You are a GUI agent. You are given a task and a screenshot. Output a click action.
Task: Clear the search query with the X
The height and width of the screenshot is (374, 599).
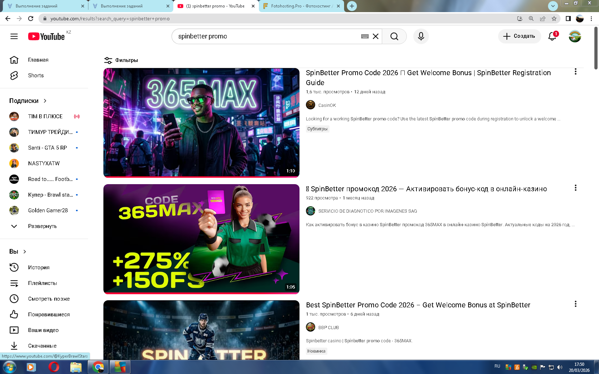(375, 36)
